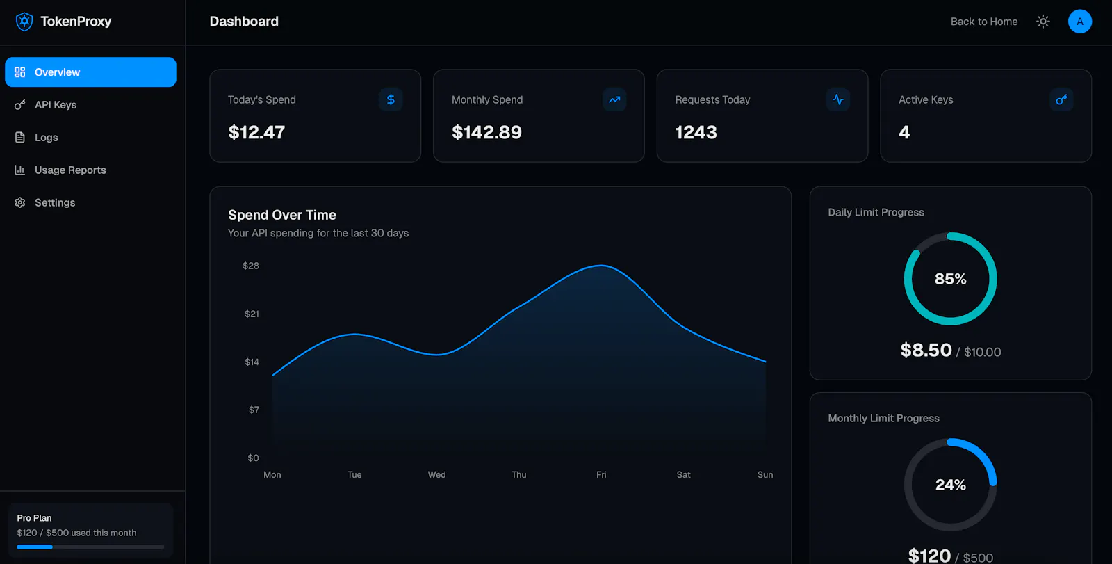Click the Active Keys value 4
This screenshot has width=1112, height=564.
[904, 132]
